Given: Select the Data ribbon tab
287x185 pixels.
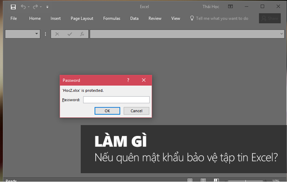Looking at the screenshot, I should [x=134, y=18].
